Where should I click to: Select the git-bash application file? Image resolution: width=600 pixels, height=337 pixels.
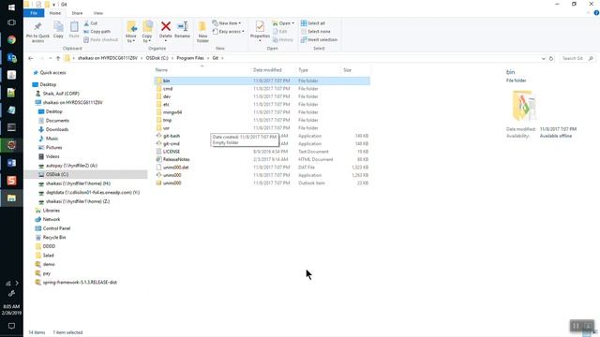click(x=171, y=136)
